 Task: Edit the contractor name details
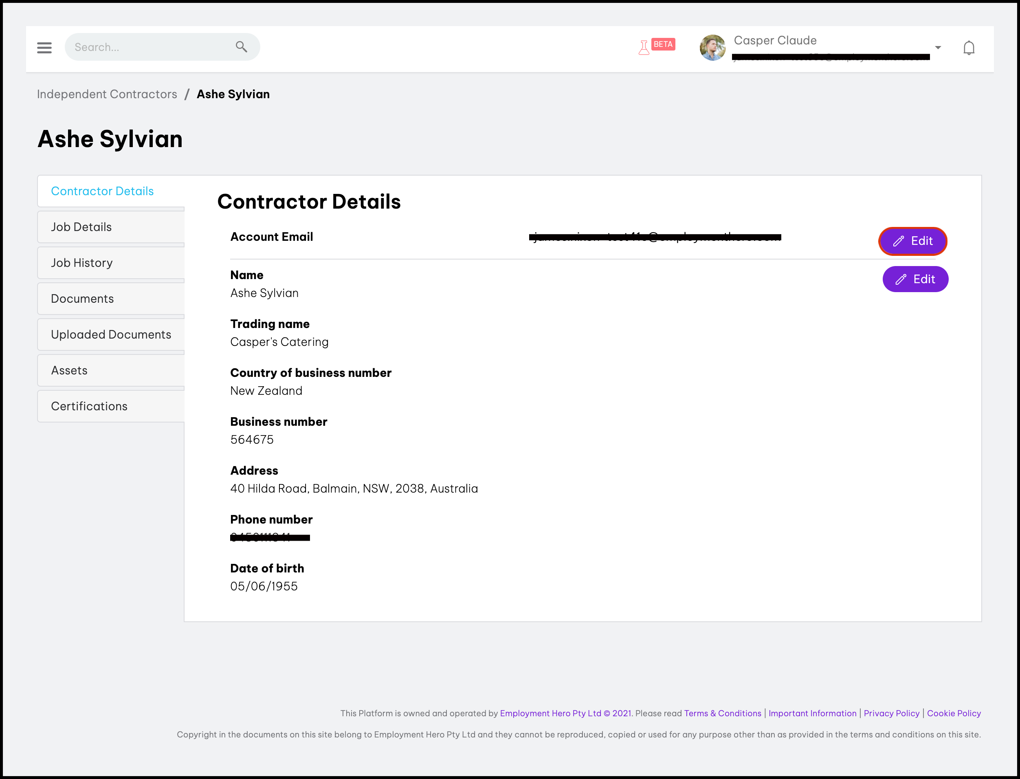(x=915, y=279)
